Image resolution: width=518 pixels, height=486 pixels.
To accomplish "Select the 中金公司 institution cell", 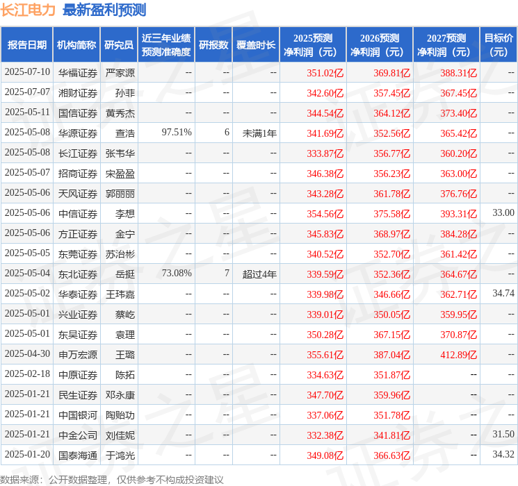I will 78,435.
